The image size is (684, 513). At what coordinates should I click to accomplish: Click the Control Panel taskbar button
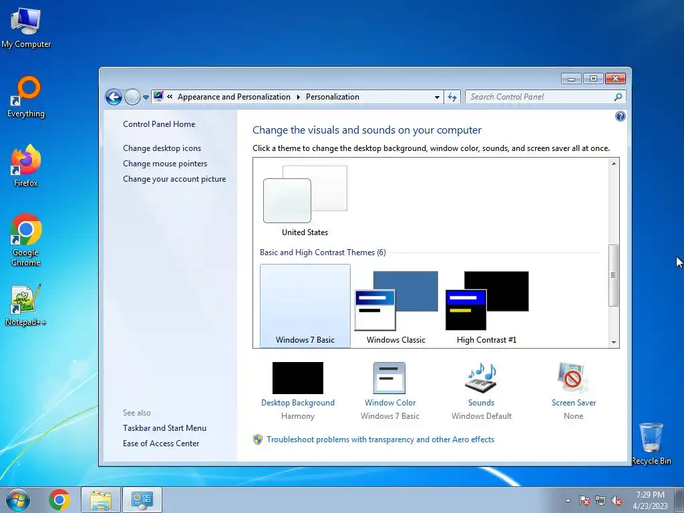(x=142, y=500)
